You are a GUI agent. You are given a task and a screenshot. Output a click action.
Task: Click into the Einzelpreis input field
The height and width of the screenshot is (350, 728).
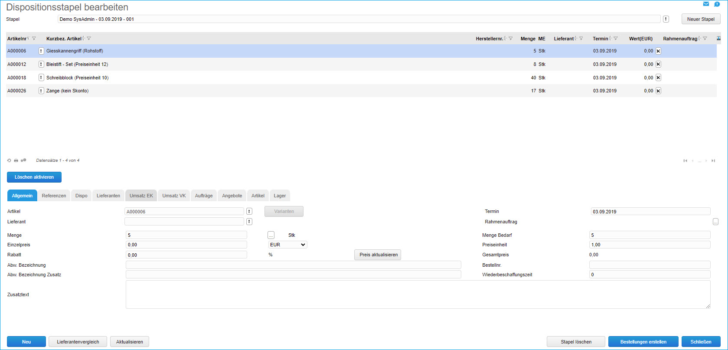[x=186, y=245]
